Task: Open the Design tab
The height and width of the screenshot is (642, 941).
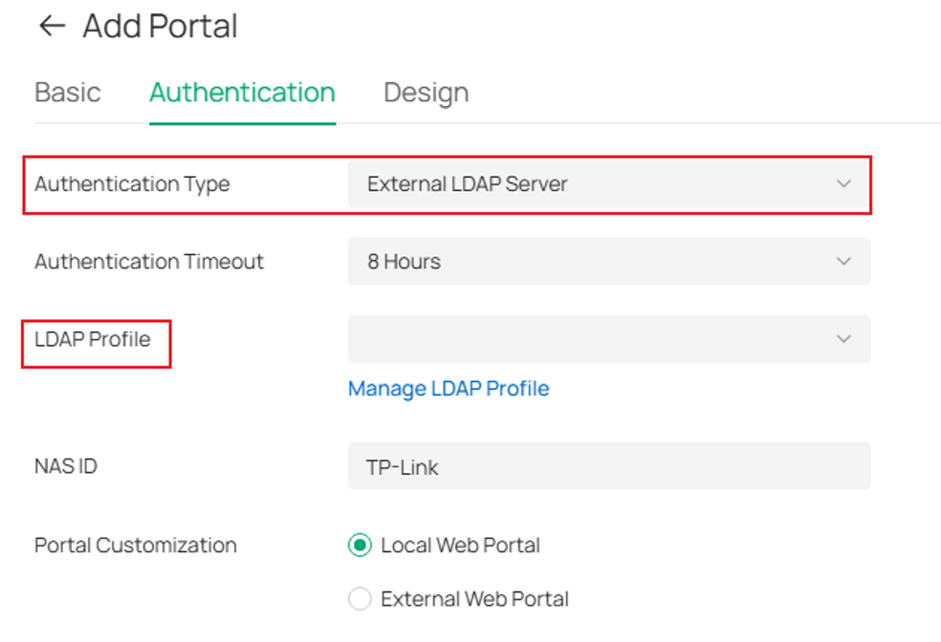Action: point(427,94)
